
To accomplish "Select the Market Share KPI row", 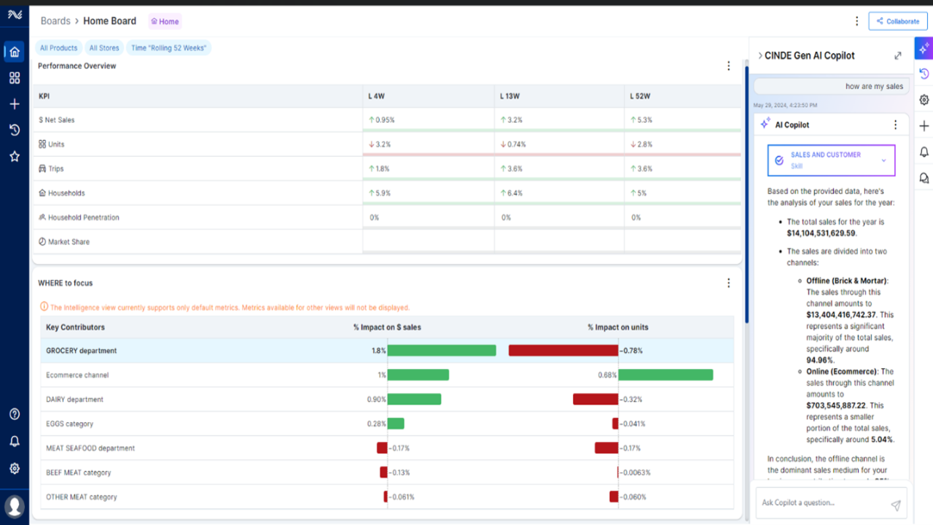I will click(x=387, y=242).
